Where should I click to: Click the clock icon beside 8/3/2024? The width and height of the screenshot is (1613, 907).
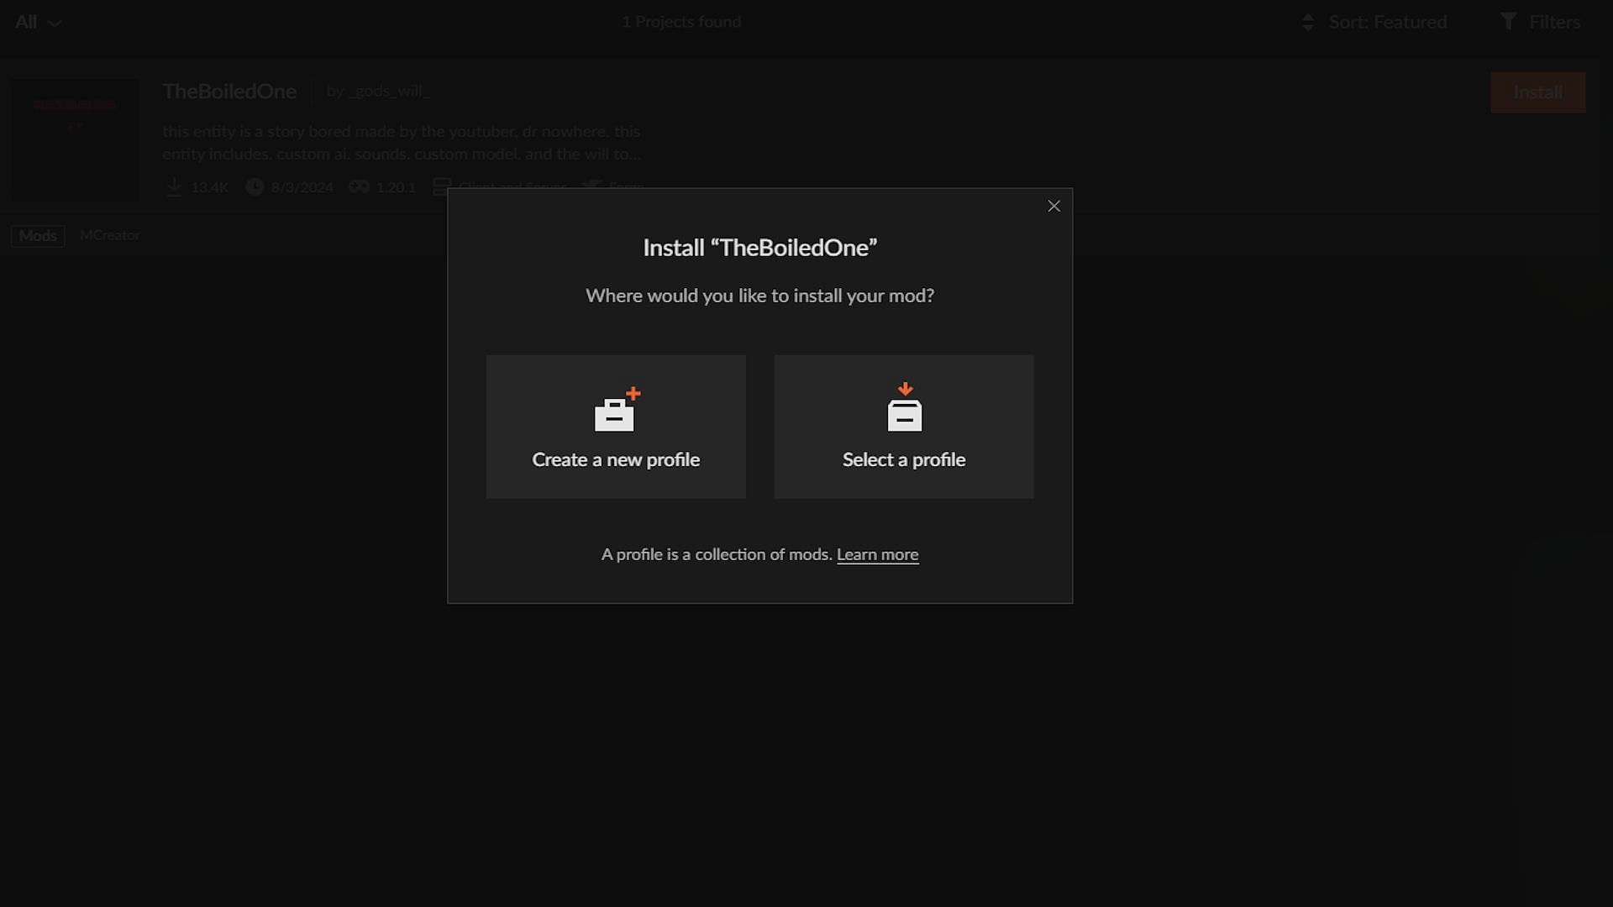click(x=255, y=186)
